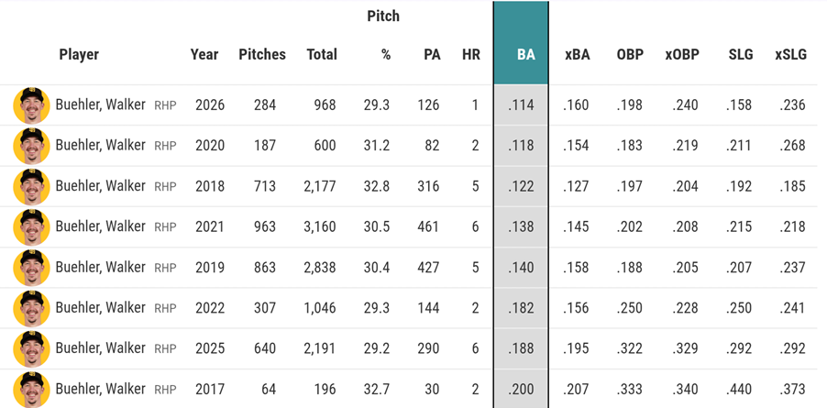Click Buehler, Walker name in 2018 row

point(100,186)
